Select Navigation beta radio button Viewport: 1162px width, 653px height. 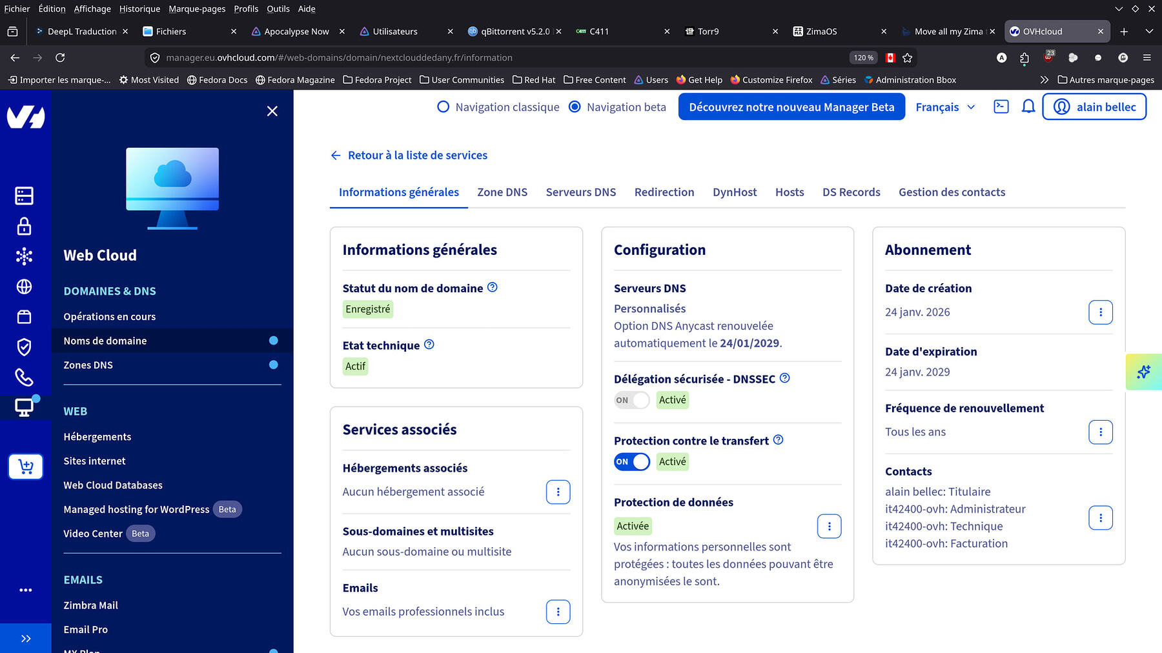[x=575, y=107]
